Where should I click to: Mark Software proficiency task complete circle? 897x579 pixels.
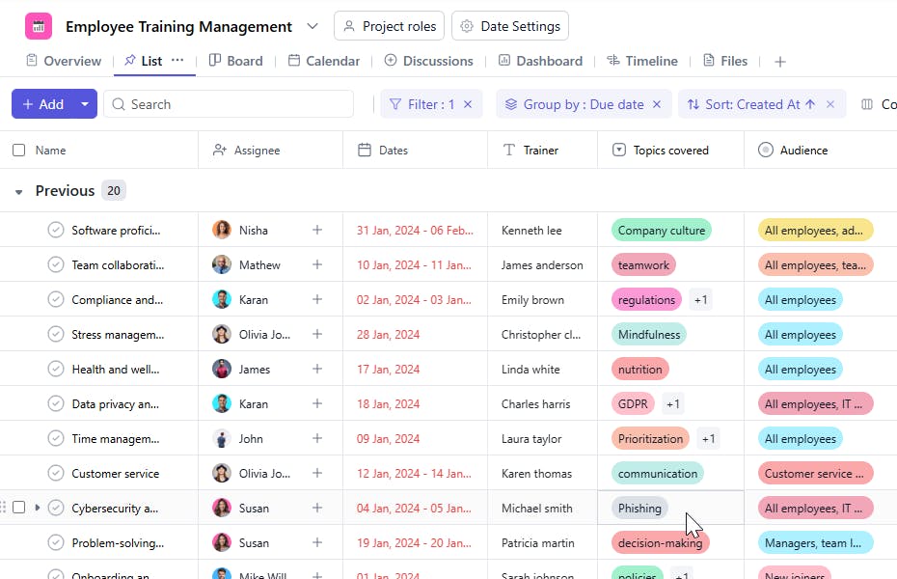coord(56,230)
